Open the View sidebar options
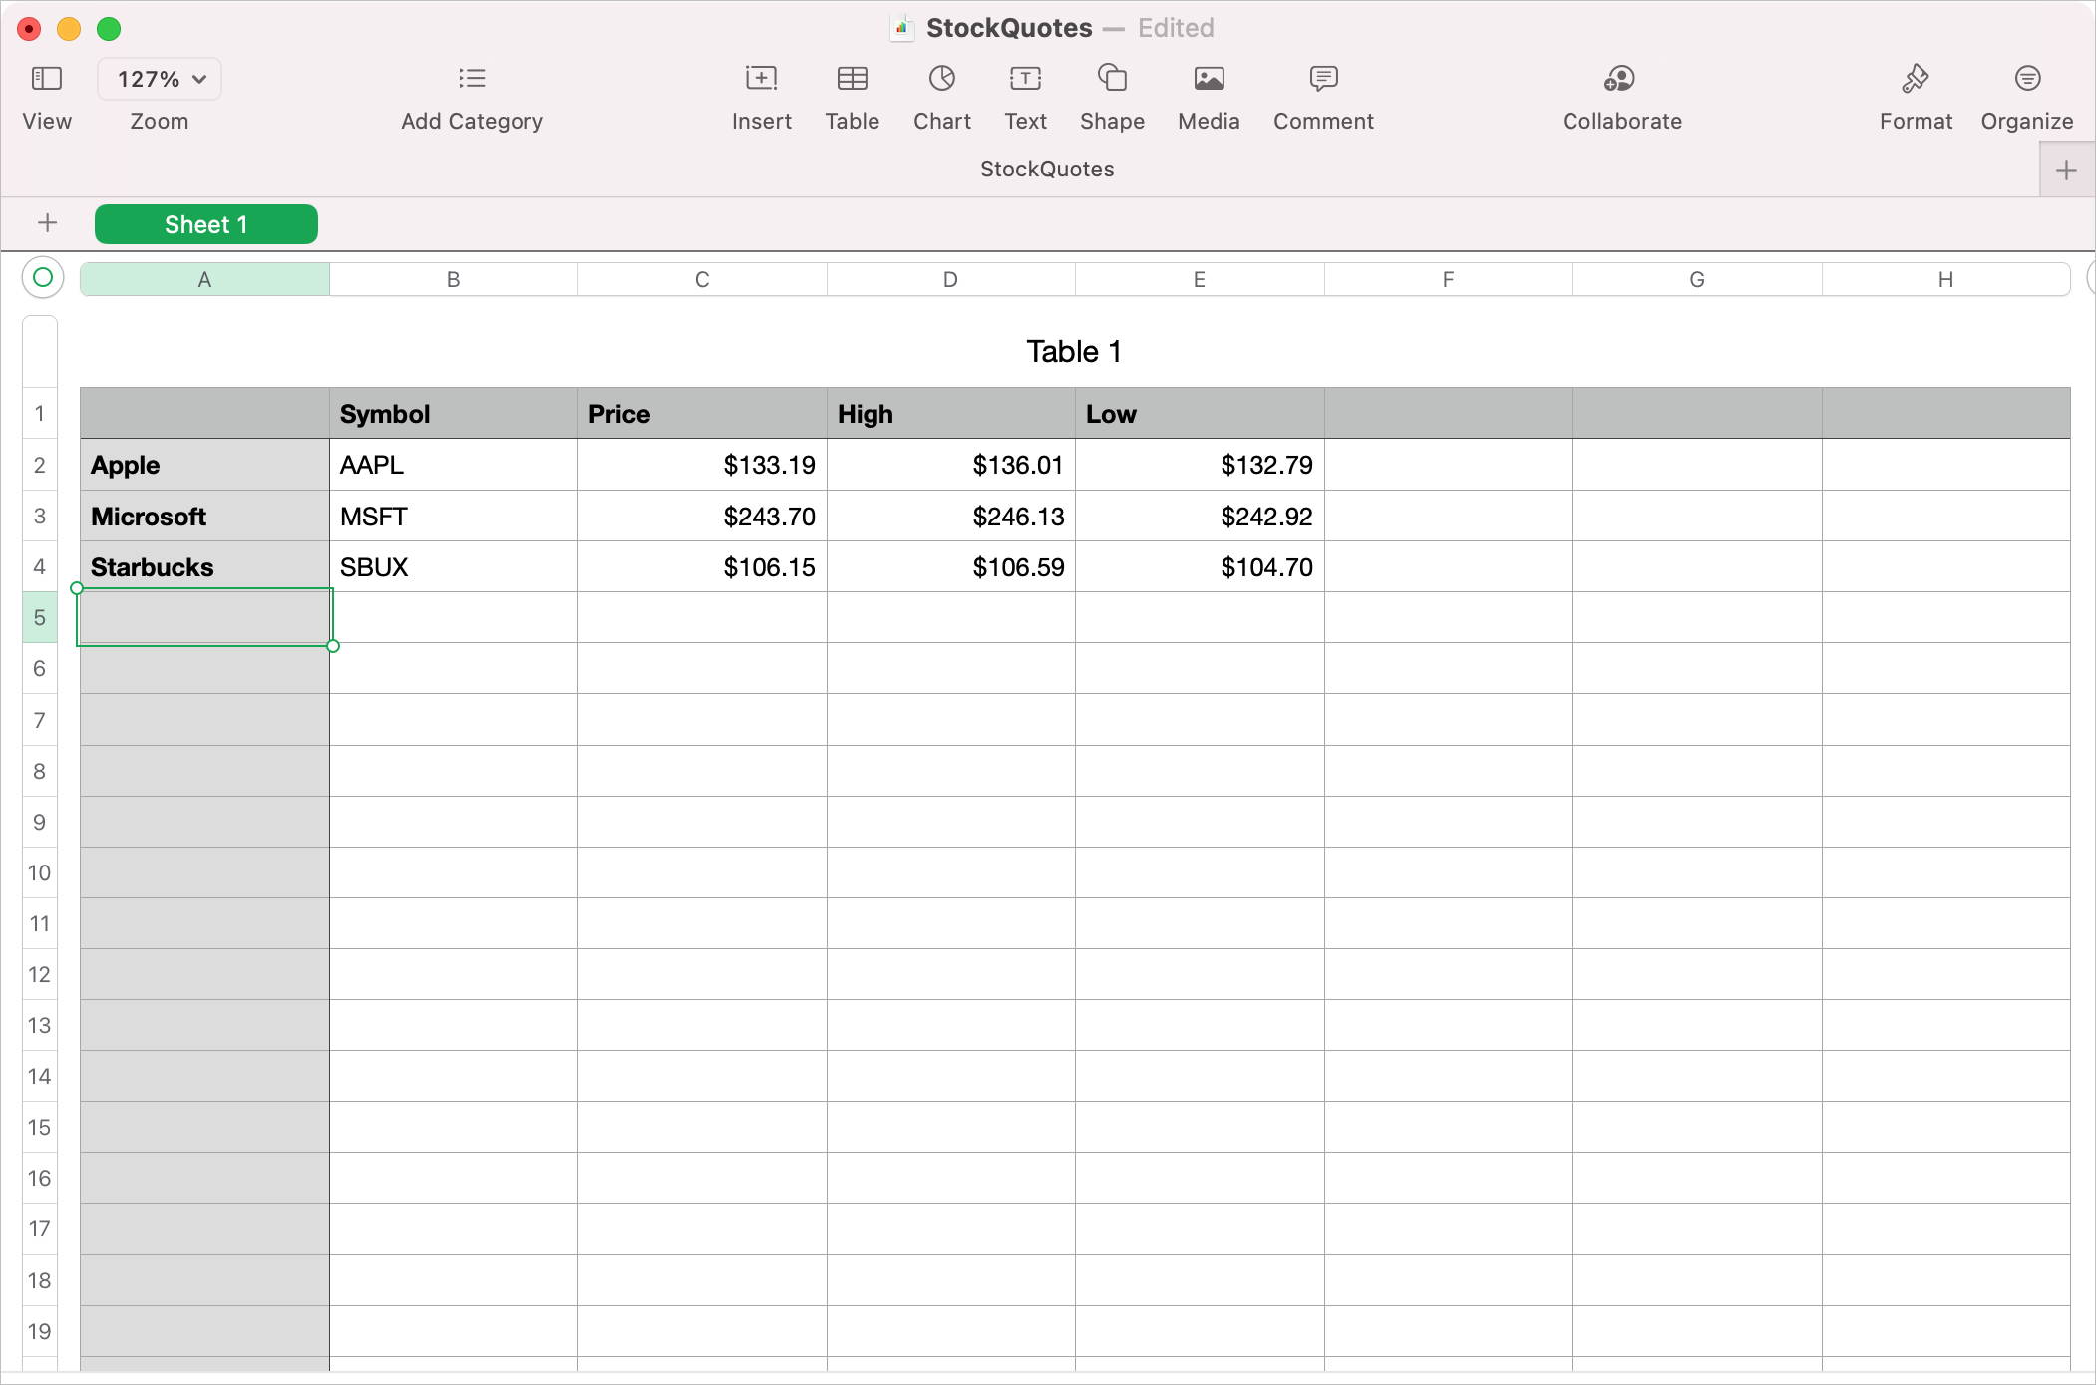2096x1385 pixels. tap(47, 79)
